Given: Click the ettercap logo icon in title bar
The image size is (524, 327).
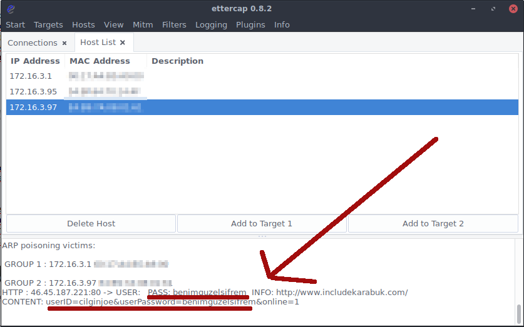Looking at the screenshot, I should point(11,9).
